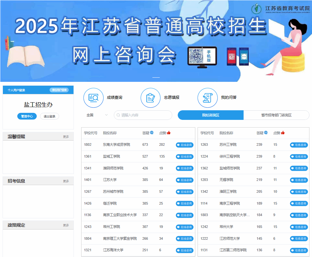
Task: Open the 志愿填报 clipboard icon
Action: pyautogui.click(x=150, y=98)
